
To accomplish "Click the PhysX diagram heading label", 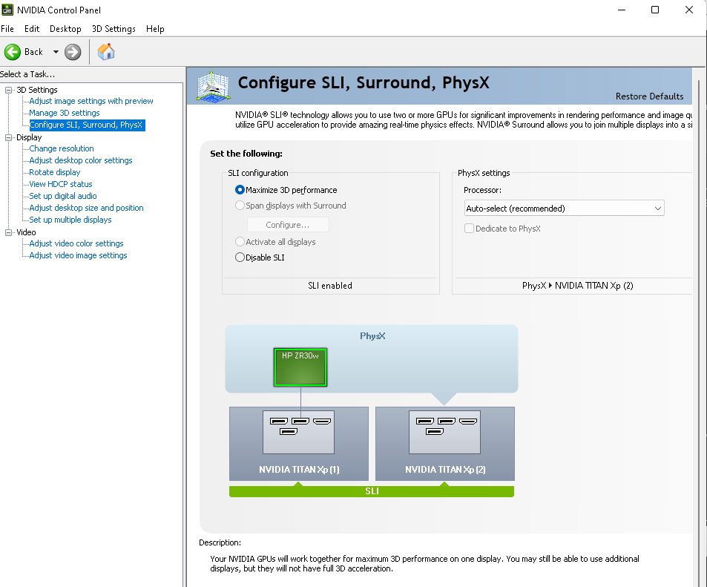I will coord(372,336).
